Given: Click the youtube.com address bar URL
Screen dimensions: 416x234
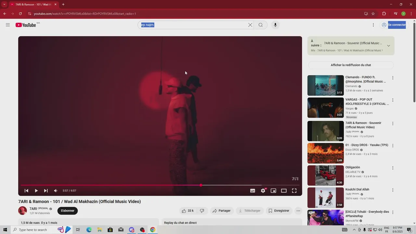Looking at the screenshot, I should 85,14.
